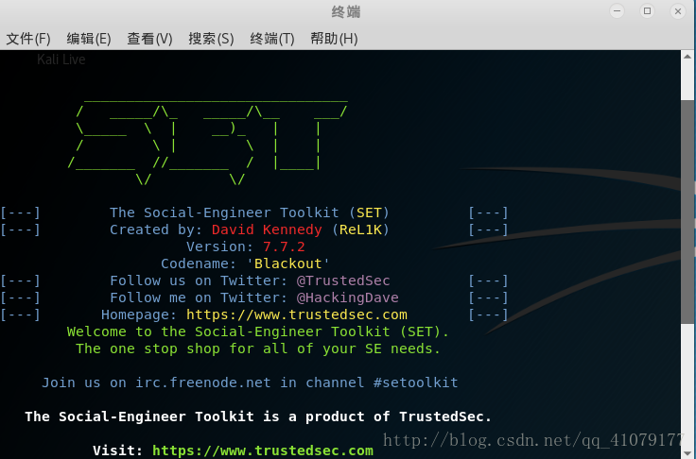
Task: Click the ReL1K nickname text
Action: click(360, 229)
